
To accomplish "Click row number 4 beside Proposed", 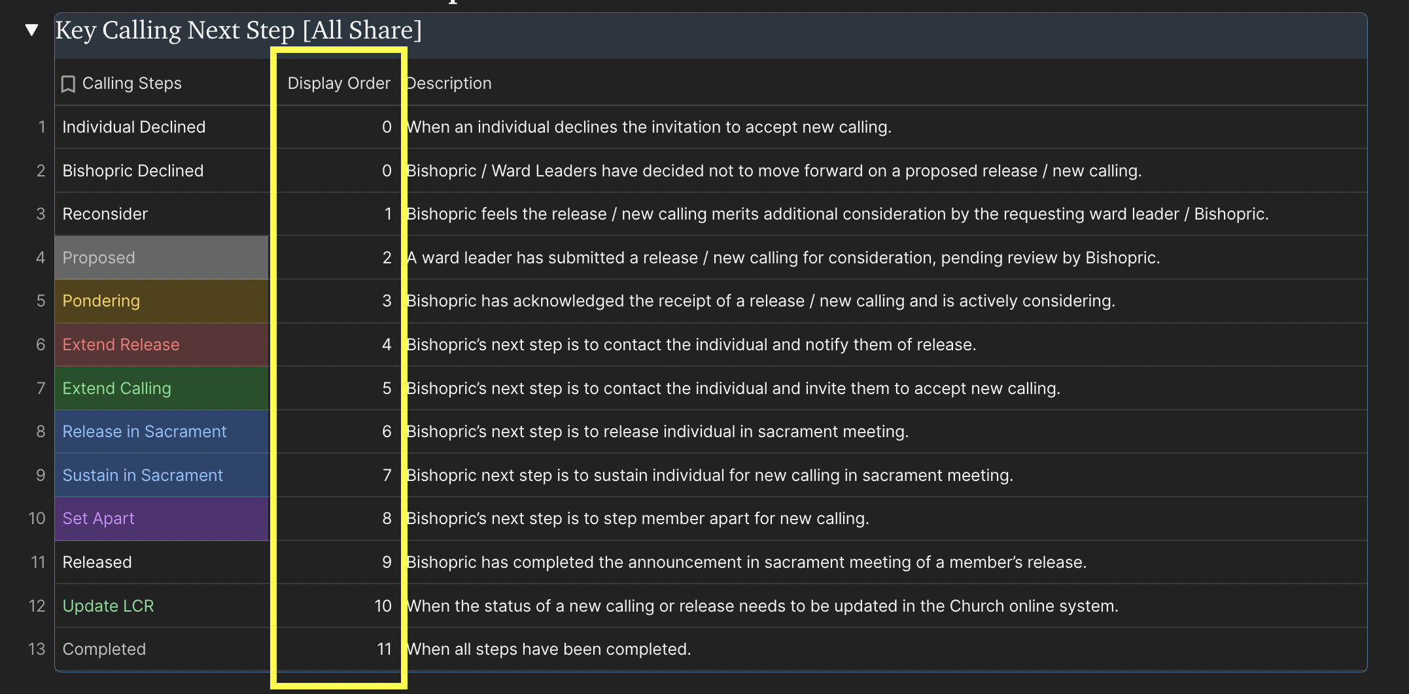I will coord(41,257).
